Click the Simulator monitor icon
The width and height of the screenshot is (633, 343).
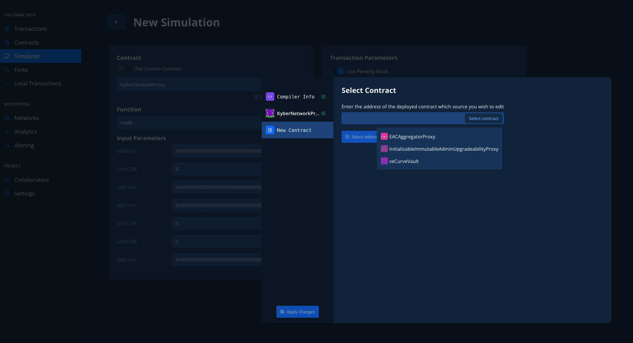click(x=7, y=56)
